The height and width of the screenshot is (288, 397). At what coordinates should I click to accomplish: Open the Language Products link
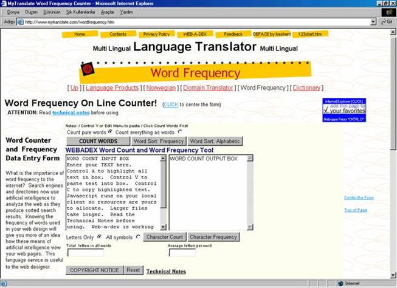pos(112,88)
